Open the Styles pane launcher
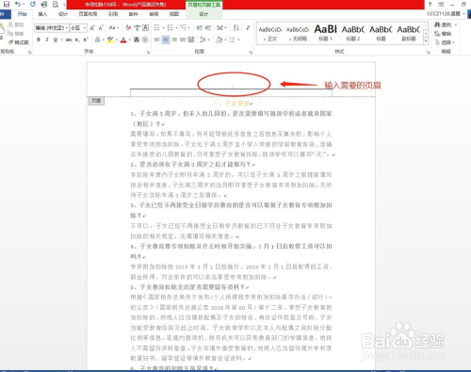471x372 pixels. (429, 53)
